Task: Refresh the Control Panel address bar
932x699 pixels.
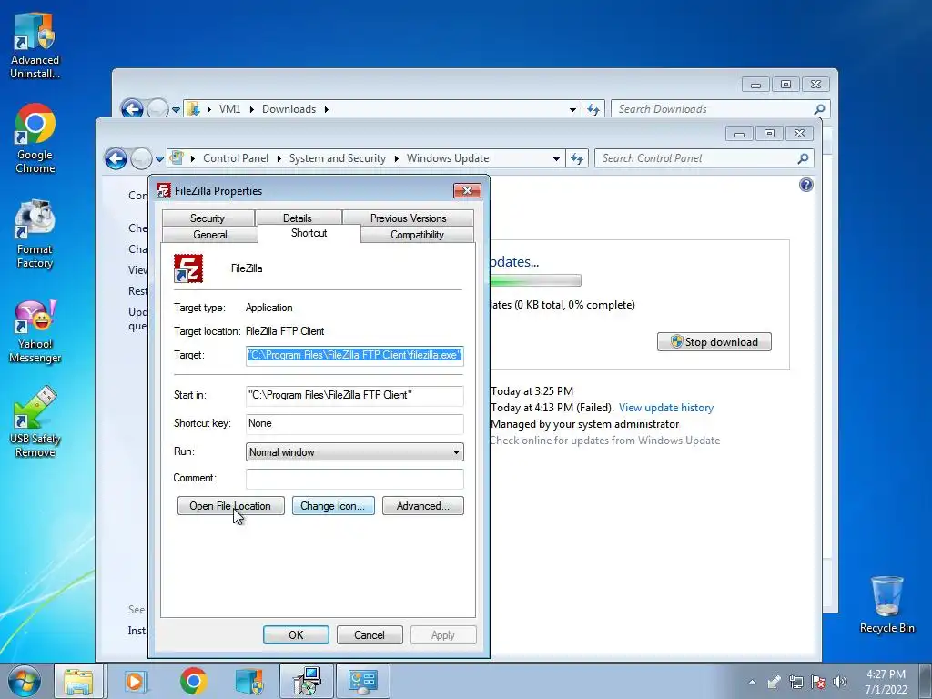Action: click(576, 158)
